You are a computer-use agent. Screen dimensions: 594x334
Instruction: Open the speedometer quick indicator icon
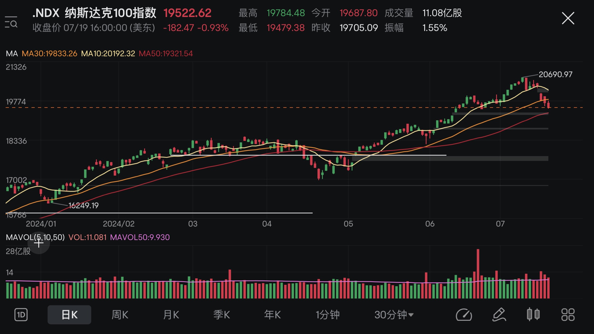(x=464, y=315)
